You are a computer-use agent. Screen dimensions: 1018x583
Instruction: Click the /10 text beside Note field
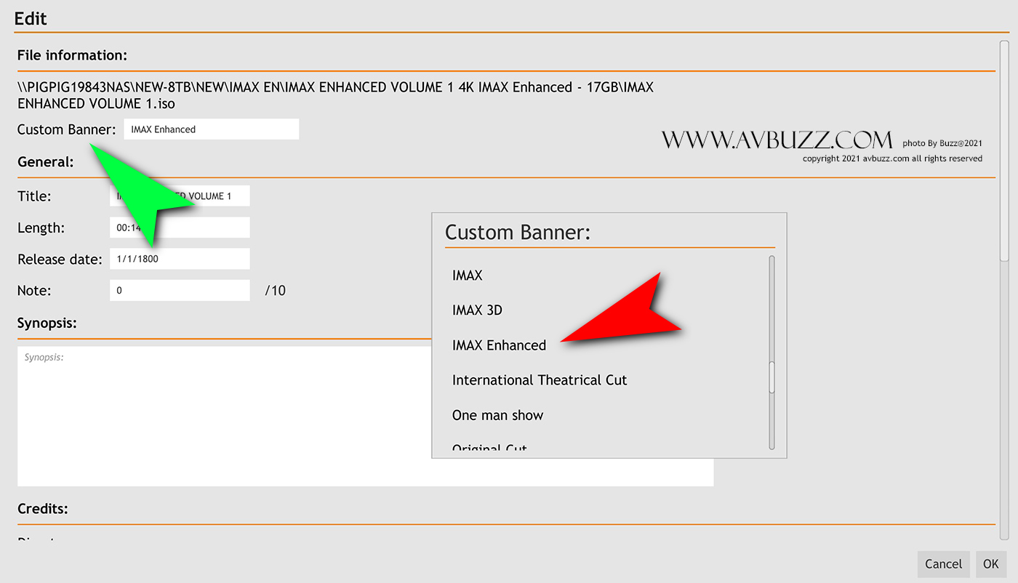[x=276, y=291]
